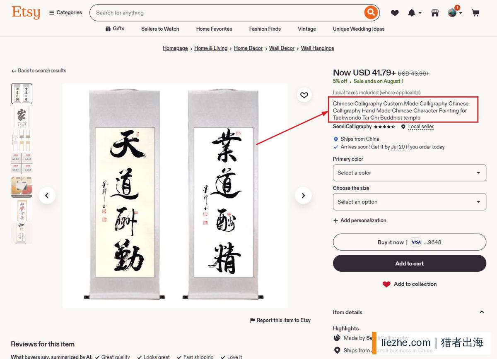Viewport: 497px width, 359px height.
Task: Click the Etsy logo
Action: tap(26, 12)
